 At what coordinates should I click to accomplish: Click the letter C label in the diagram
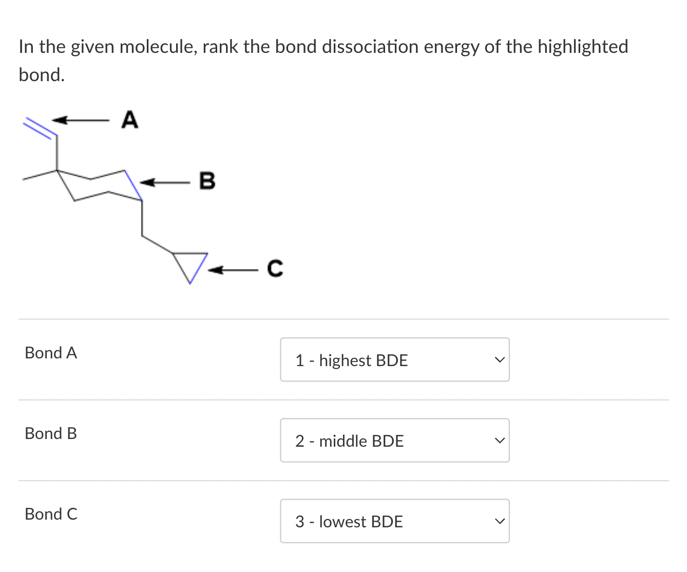pyautogui.click(x=275, y=268)
